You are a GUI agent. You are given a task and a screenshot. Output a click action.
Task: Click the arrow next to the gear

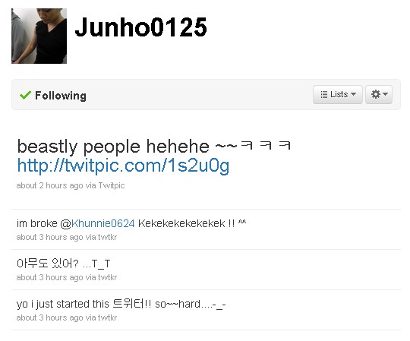(385, 94)
